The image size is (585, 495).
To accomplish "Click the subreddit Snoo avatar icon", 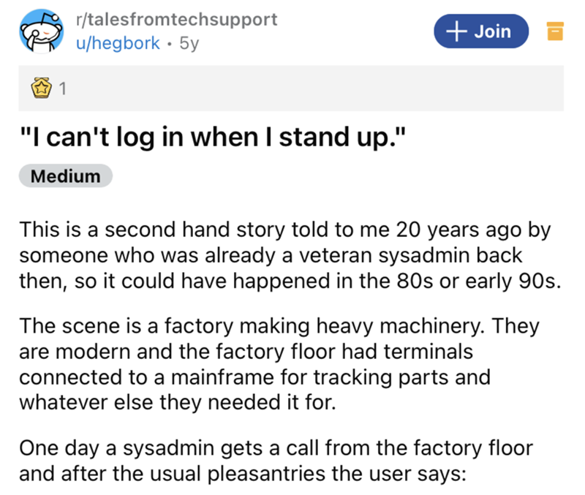I will point(41,31).
